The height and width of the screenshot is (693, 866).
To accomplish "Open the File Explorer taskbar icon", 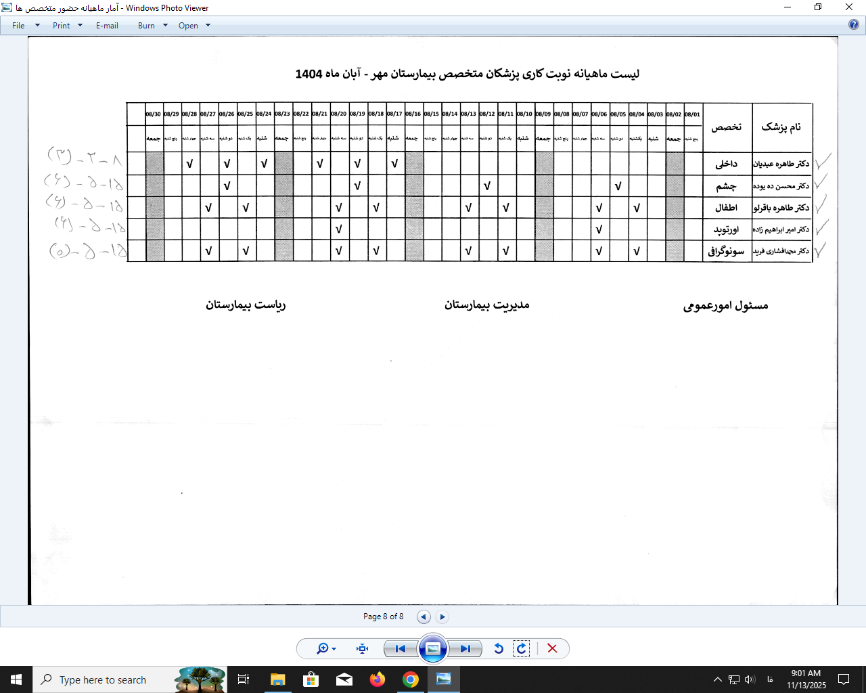I will [277, 679].
